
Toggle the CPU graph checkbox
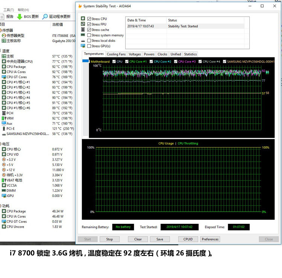point(114,62)
